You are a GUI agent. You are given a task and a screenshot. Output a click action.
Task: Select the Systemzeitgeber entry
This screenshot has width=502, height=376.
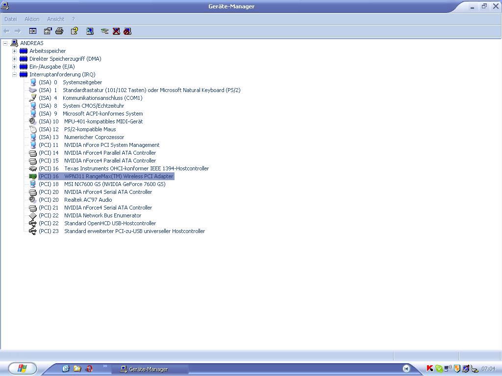coord(70,82)
